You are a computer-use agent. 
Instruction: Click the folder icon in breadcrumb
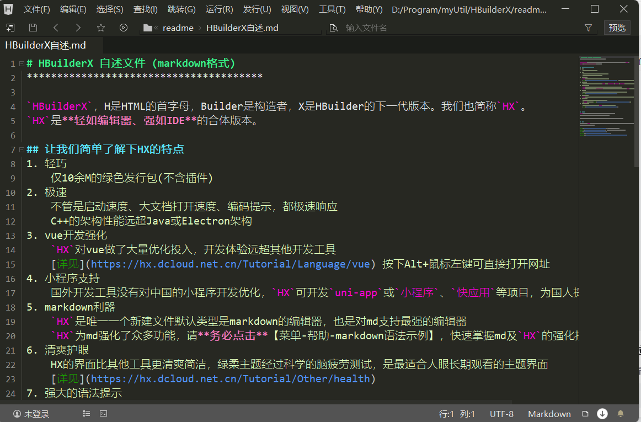148,28
